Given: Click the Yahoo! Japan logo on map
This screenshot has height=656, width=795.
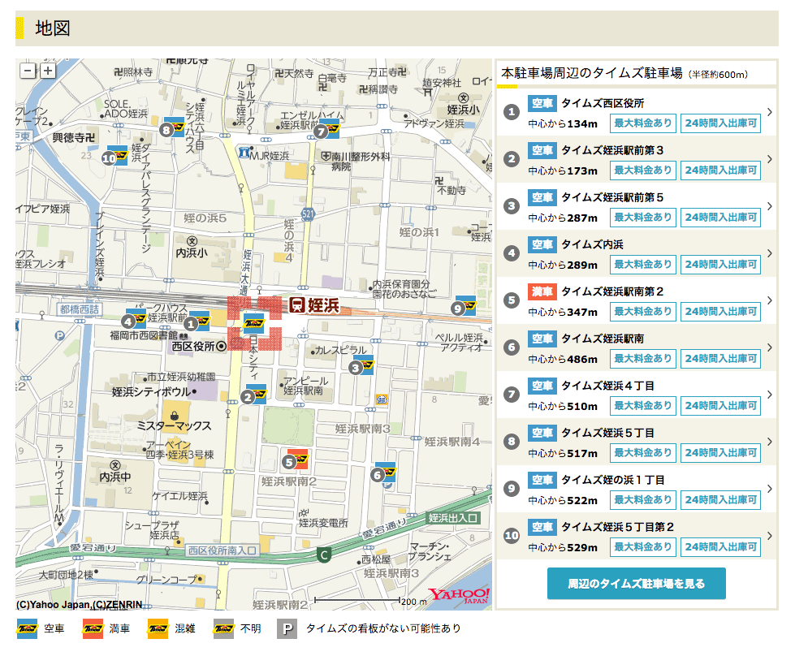Looking at the screenshot, I should [x=458, y=595].
